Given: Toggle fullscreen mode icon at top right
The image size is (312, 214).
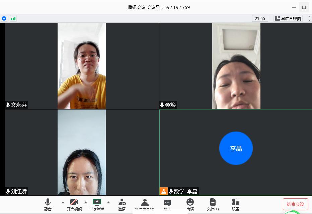Looking at the screenshot, I should click(309, 19).
